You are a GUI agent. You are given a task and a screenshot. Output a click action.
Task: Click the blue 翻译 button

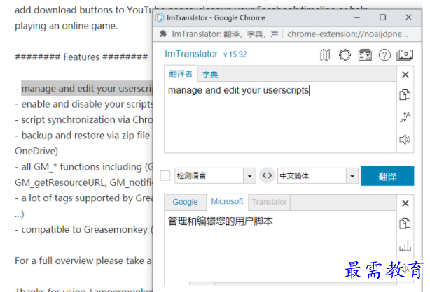coord(387,176)
